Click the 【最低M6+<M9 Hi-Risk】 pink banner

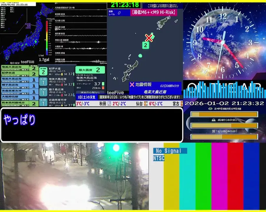pyautogui.click(x=154, y=12)
